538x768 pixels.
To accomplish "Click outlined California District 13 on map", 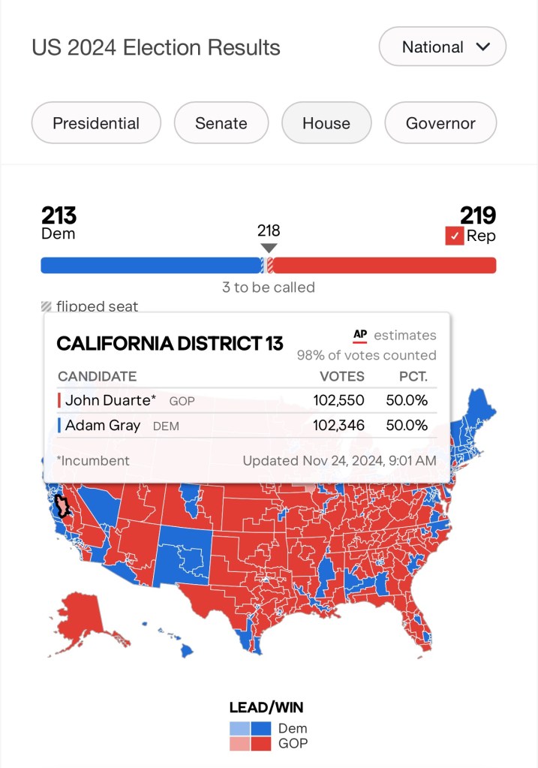I will [63, 507].
